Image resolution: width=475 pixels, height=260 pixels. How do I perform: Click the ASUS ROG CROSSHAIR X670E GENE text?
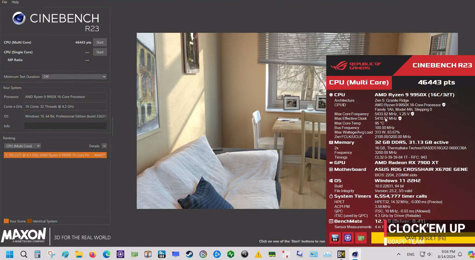(421, 170)
